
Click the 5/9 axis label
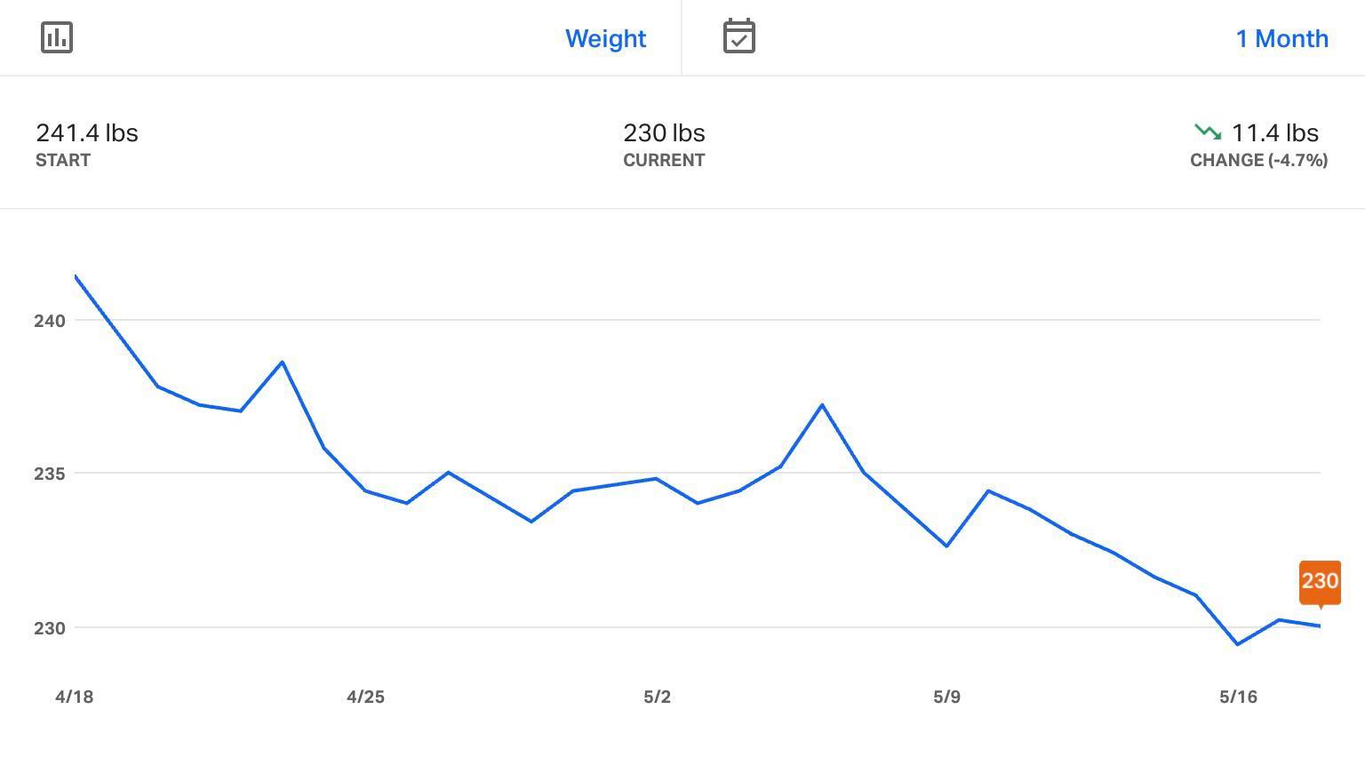(x=946, y=697)
